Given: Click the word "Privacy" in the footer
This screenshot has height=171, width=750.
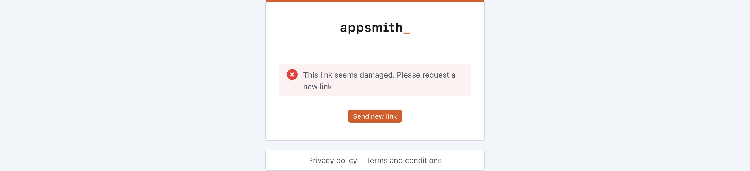Looking at the screenshot, I should coord(321,160).
